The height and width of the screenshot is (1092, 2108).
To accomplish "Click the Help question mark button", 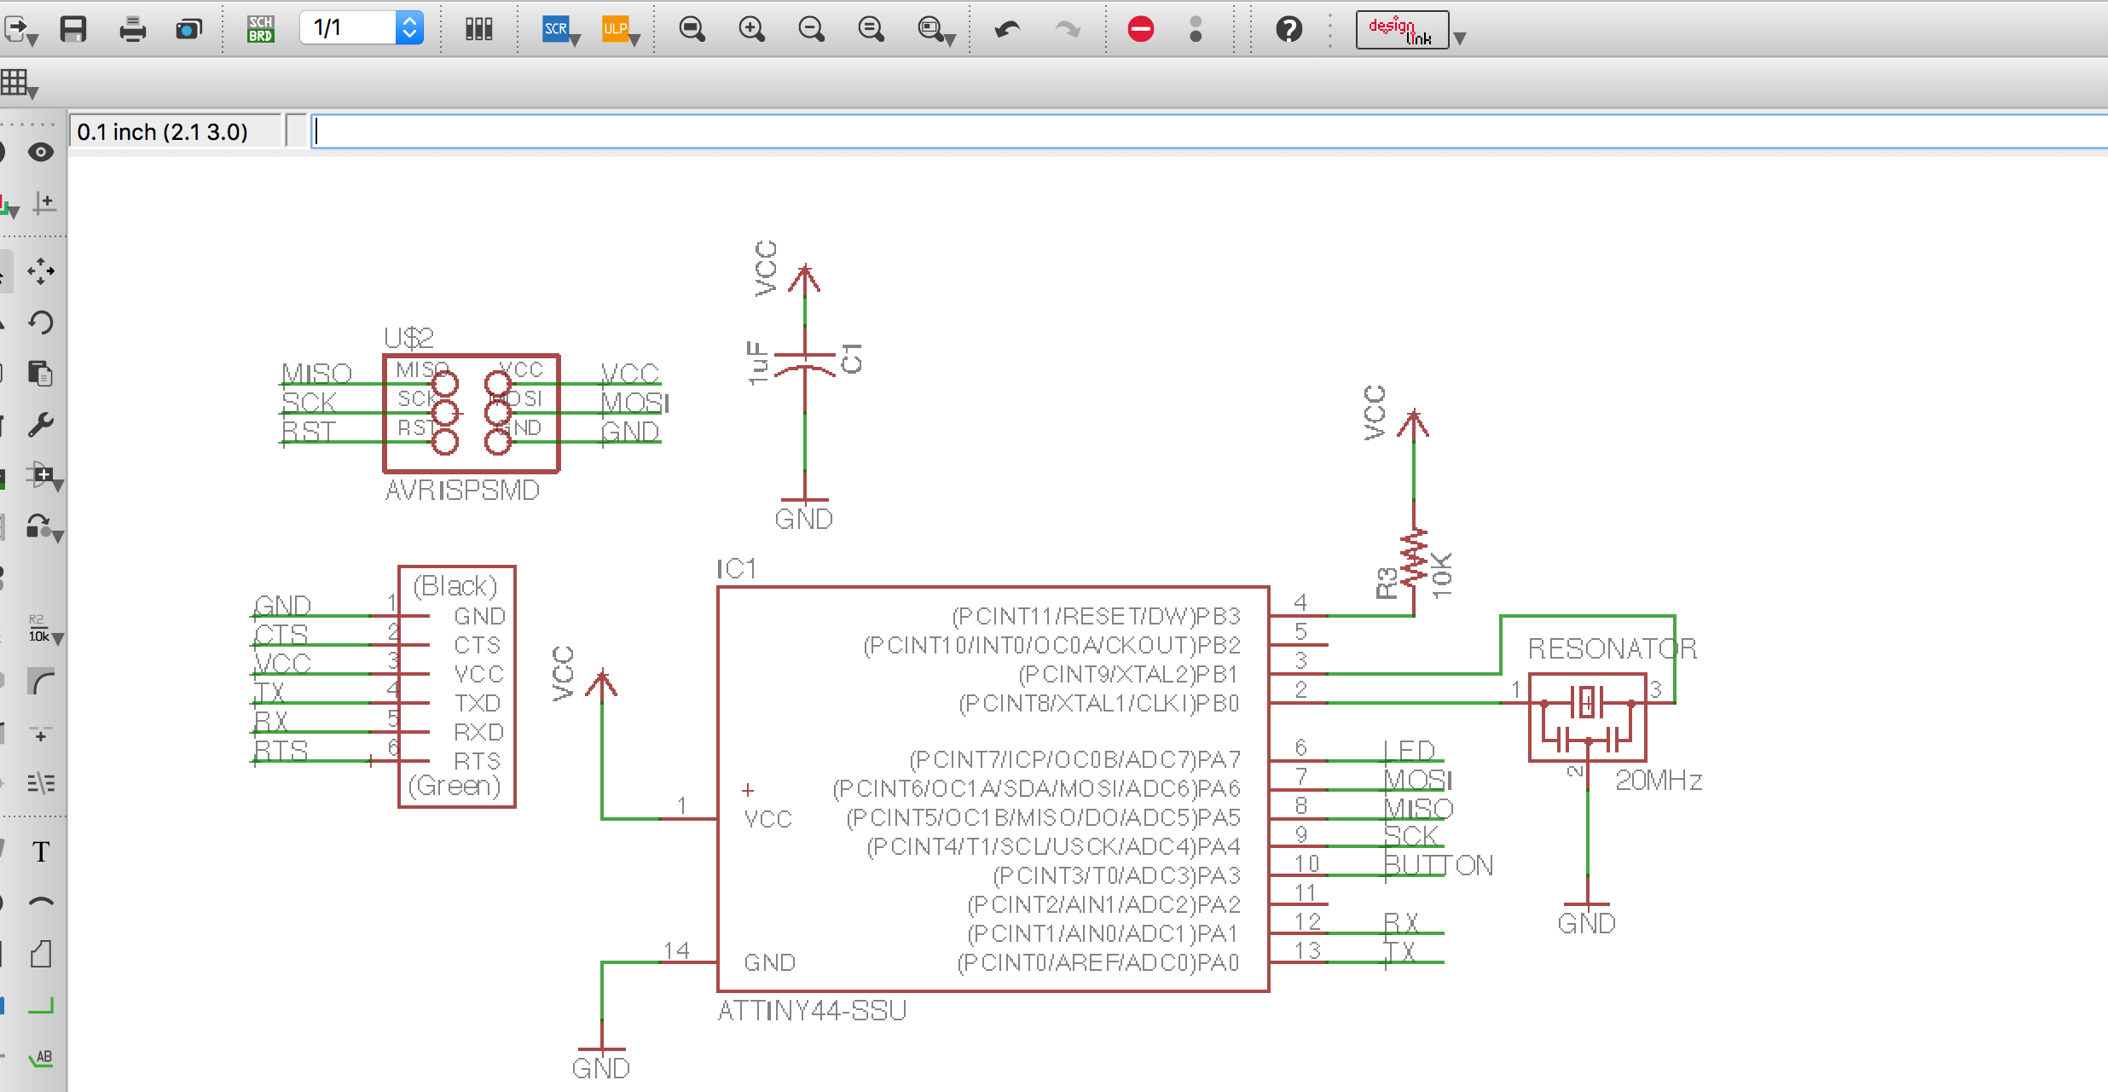I will (1289, 30).
